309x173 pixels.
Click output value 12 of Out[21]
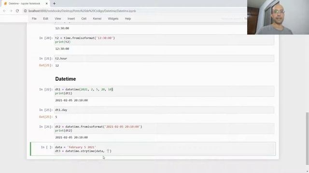point(57,65)
